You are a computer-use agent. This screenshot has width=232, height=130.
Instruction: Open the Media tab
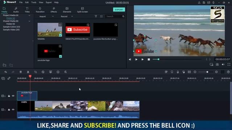[4, 10]
